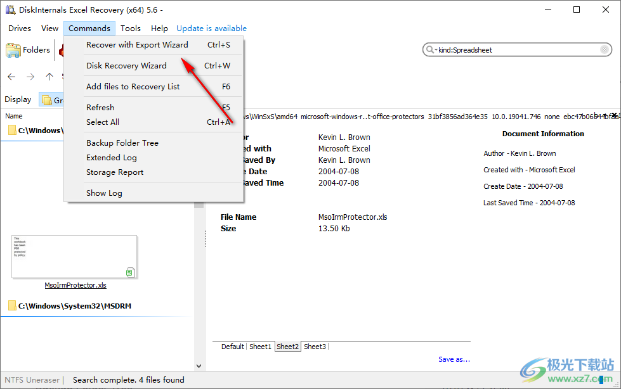621x389 pixels.
Task: Switch to the Sheet3 tab
Action: point(315,347)
